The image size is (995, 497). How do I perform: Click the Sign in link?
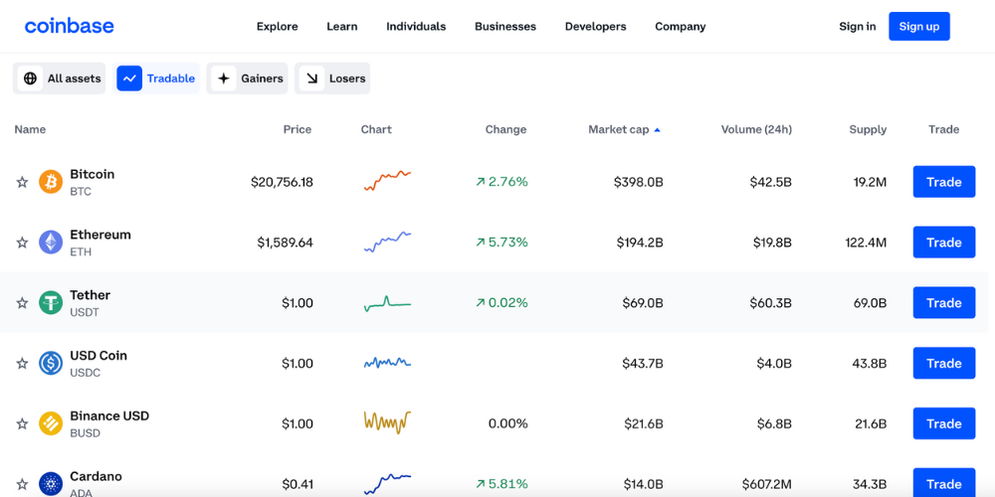857,27
